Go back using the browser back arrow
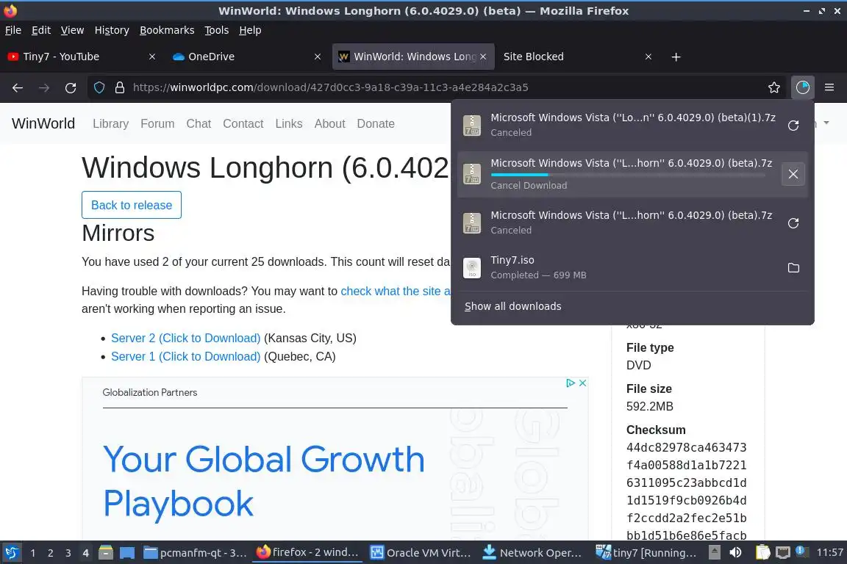The height and width of the screenshot is (564, 847). pos(18,87)
